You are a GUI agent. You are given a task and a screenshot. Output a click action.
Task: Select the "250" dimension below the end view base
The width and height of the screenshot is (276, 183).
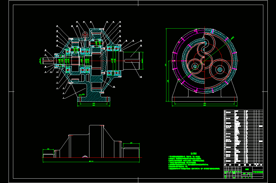[205, 103]
